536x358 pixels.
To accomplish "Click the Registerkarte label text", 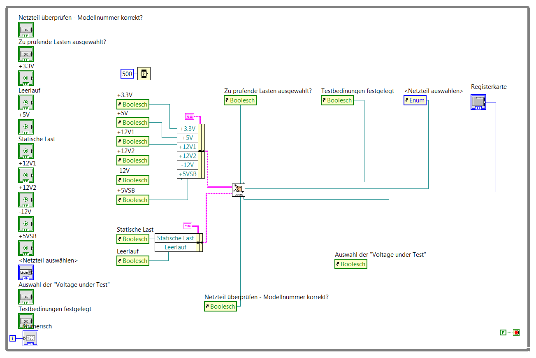I will click(x=489, y=87).
